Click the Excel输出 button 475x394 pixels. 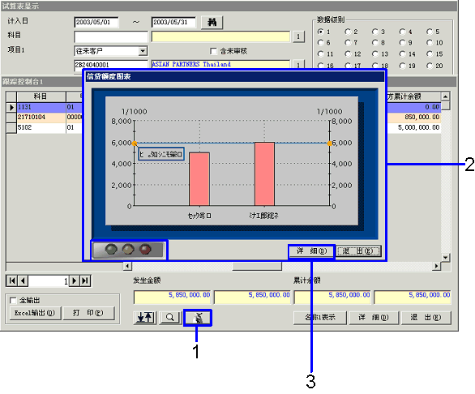[35, 313]
